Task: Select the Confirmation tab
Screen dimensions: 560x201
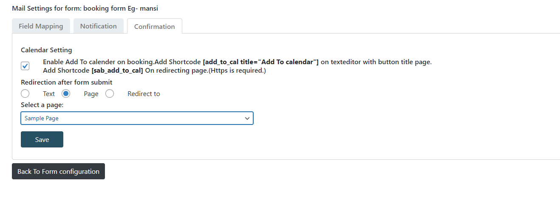Action: point(154,26)
